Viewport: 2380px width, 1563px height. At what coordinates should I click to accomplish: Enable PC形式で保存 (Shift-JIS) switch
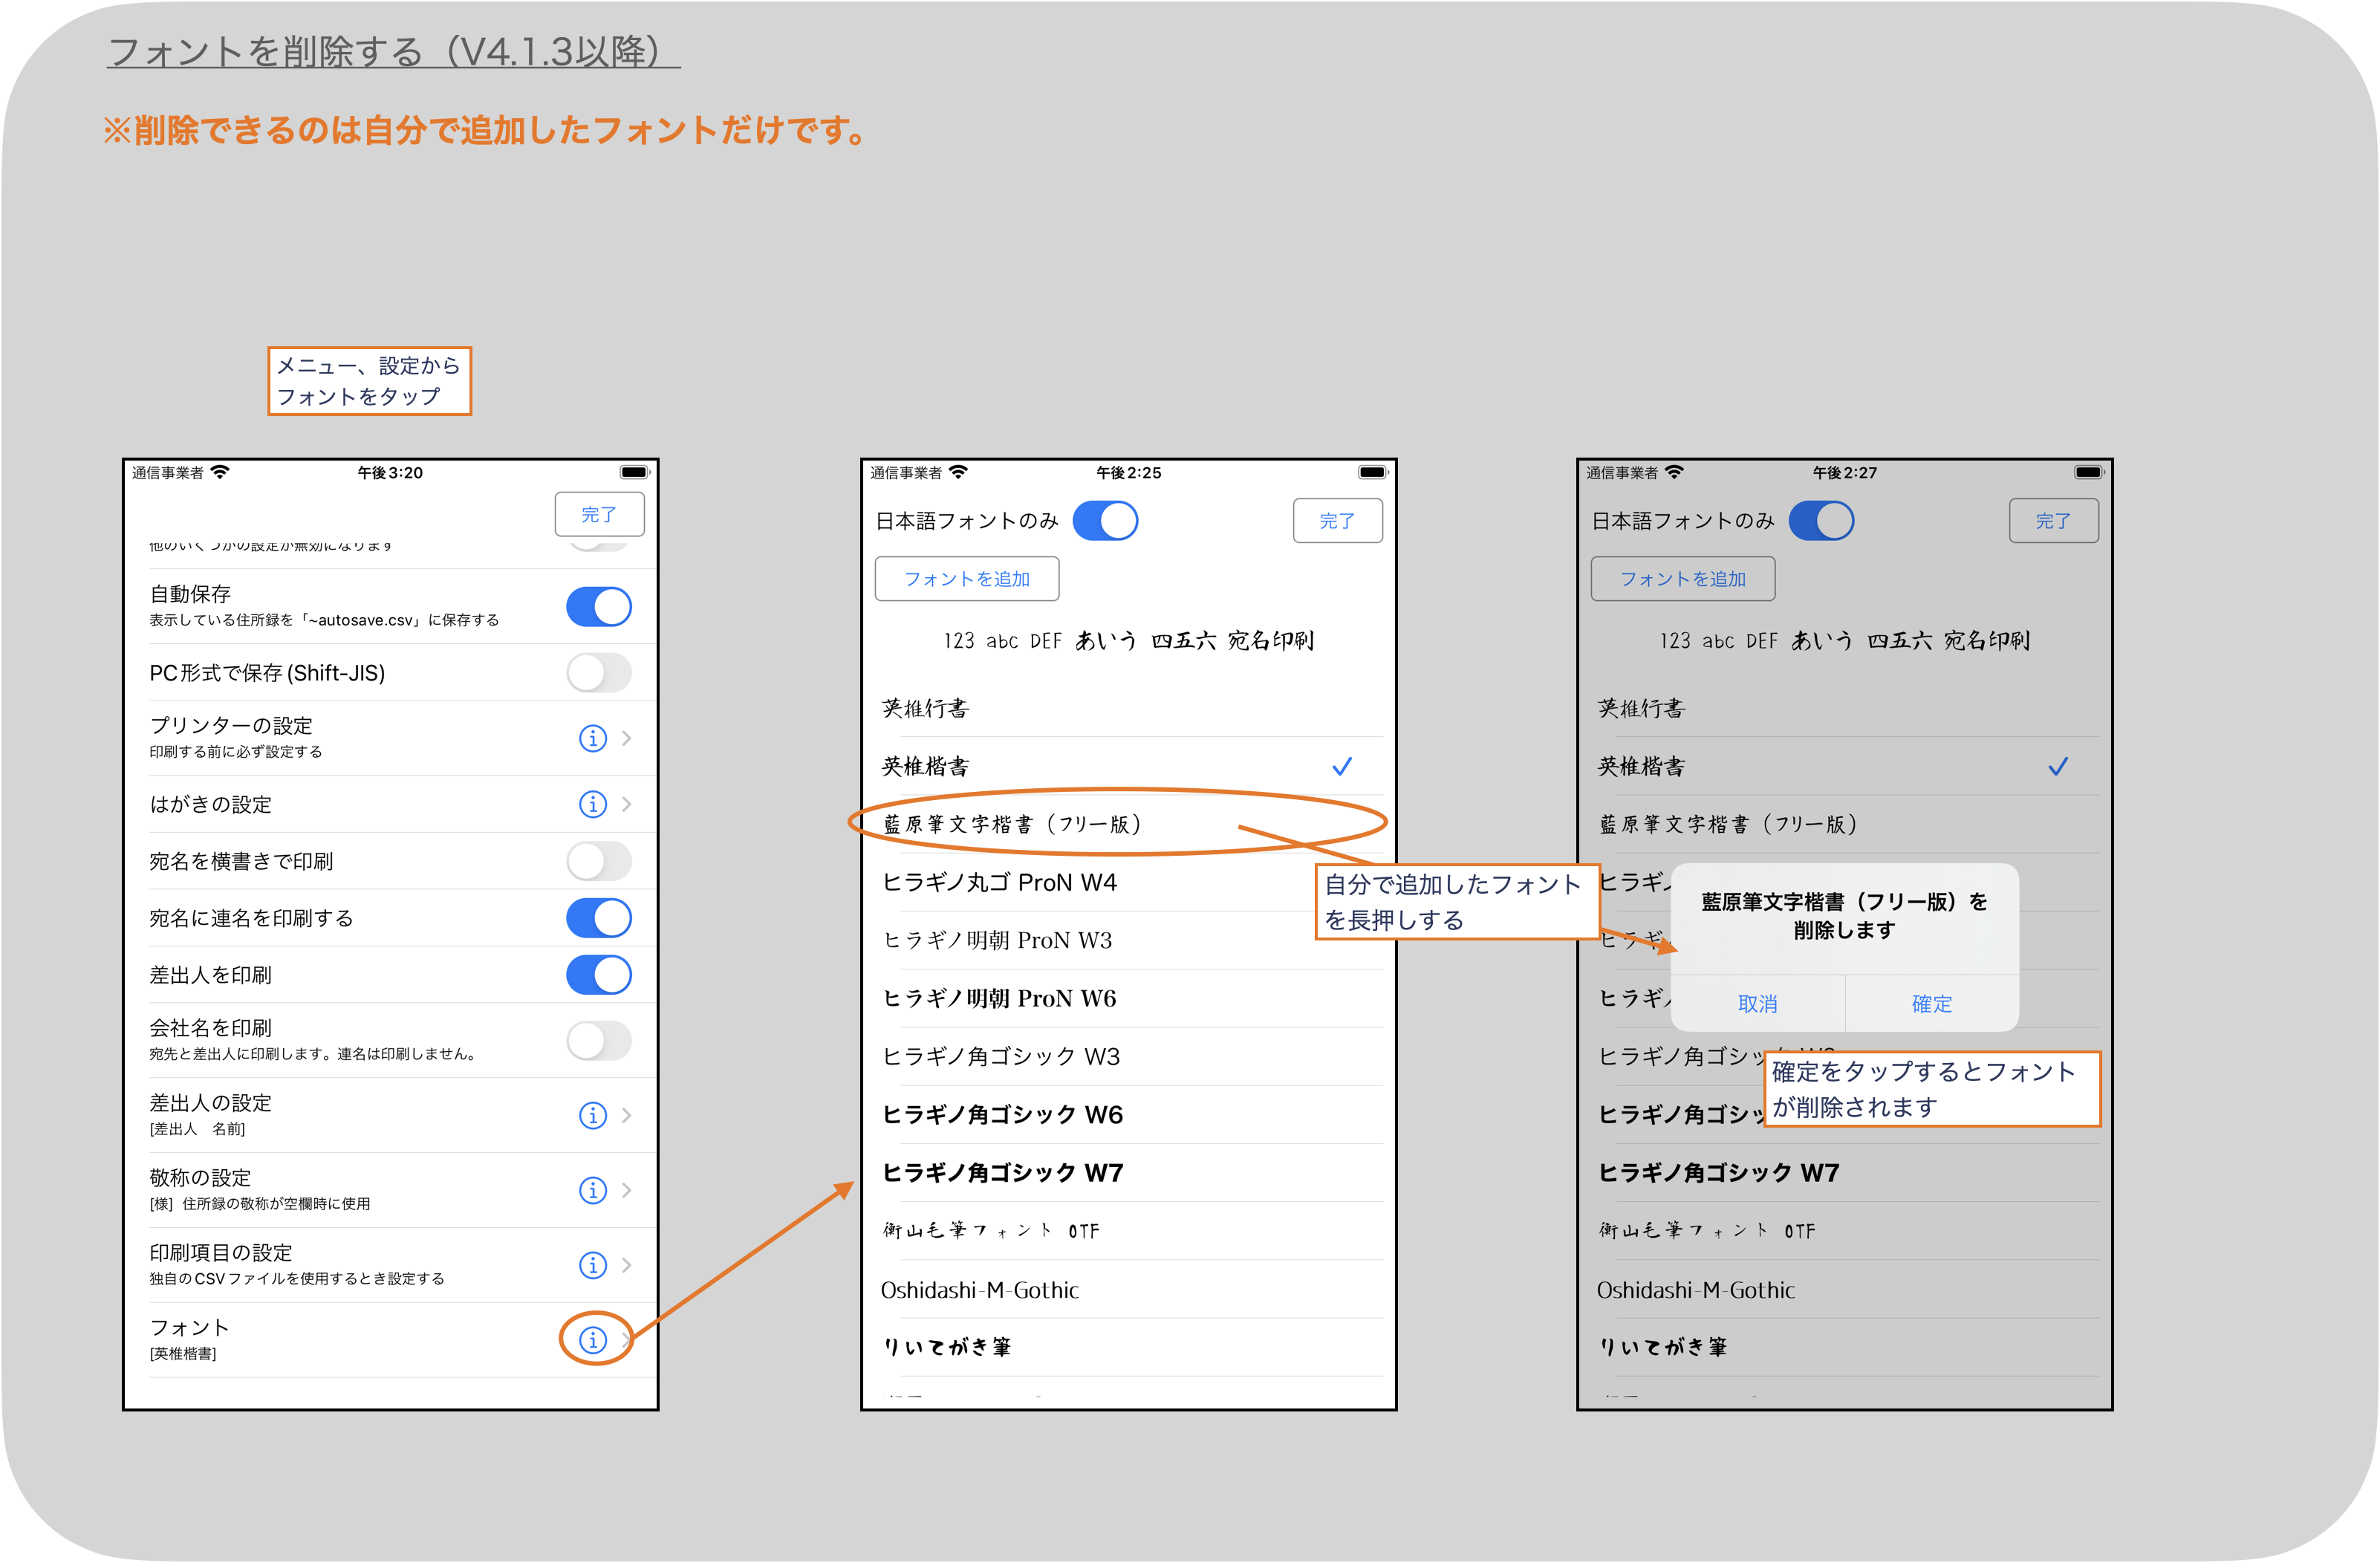pos(599,673)
